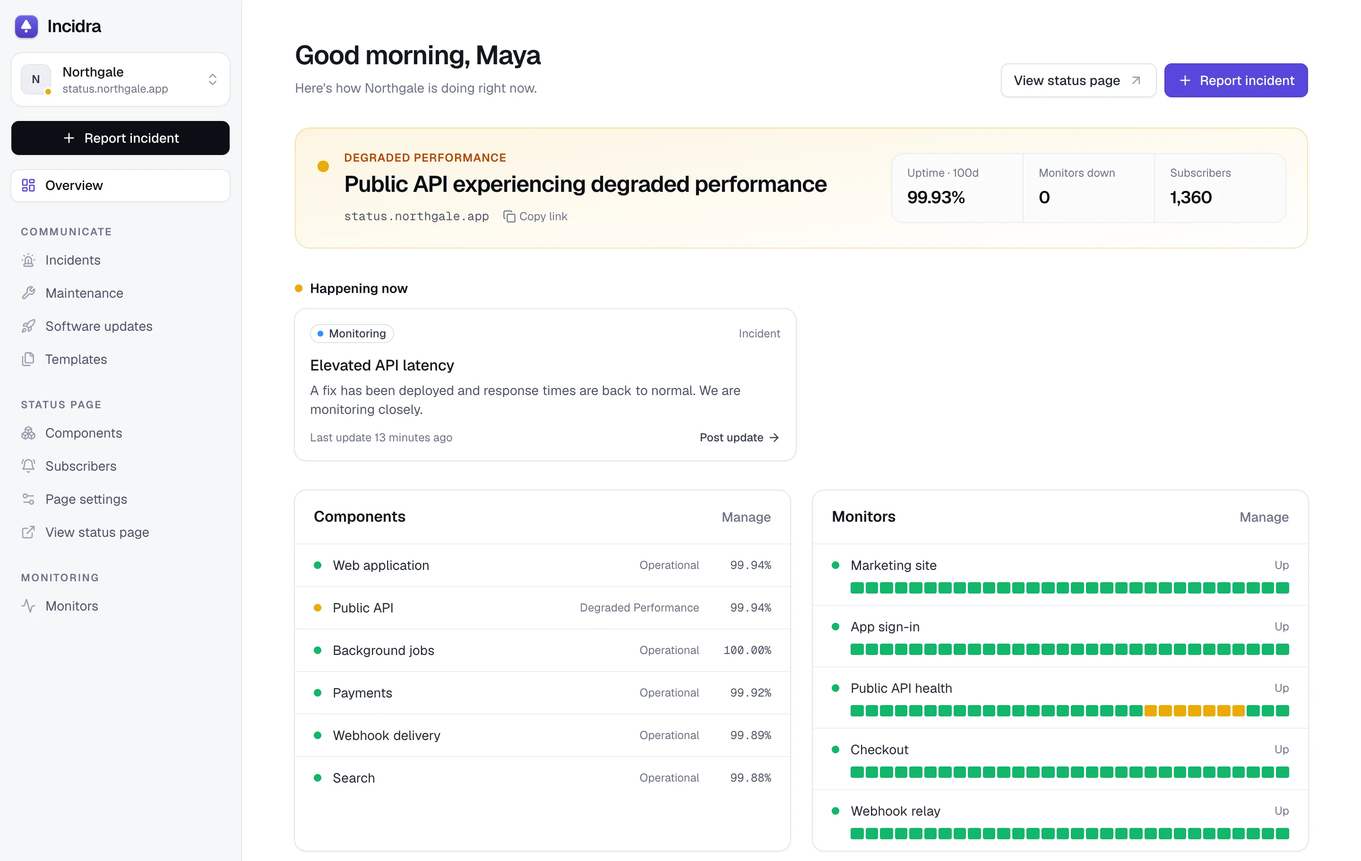
Task: Click the Marketing site uptime bar
Action: point(1069,588)
